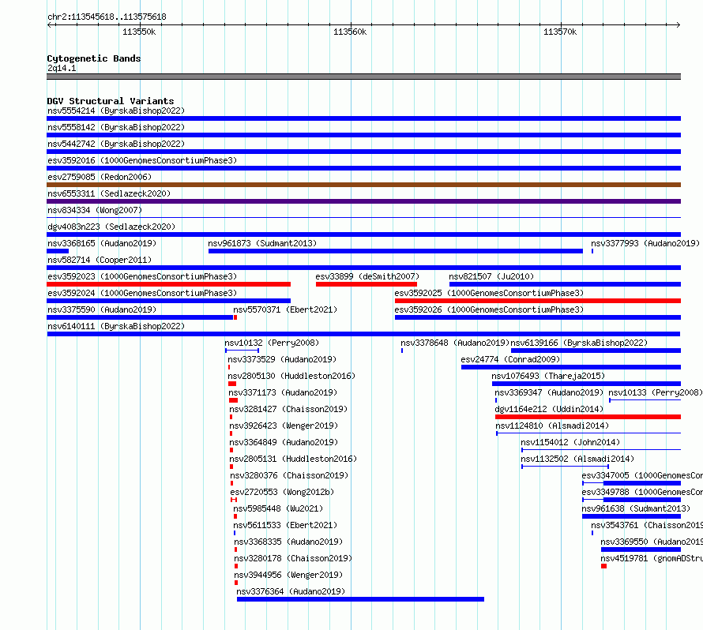Open nsv3364849 (Audano2019) label
Image resolution: width=703 pixels, height=630 pixels.
pyautogui.click(x=284, y=442)
